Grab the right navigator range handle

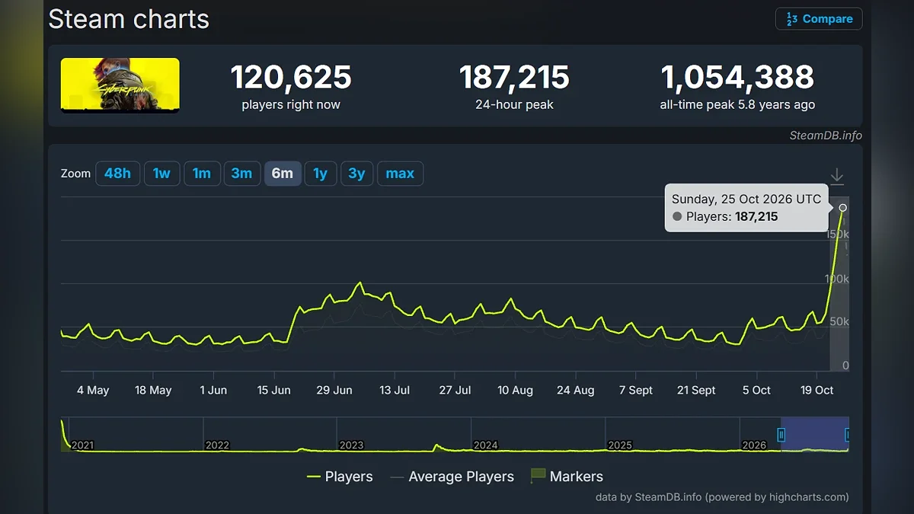(848, 435)
